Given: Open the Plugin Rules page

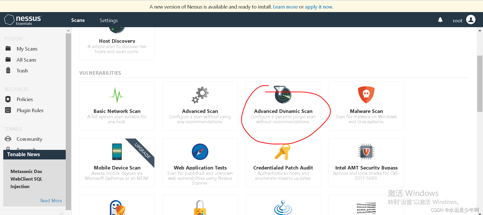Looking at the screenshot, I should point(30,110).
